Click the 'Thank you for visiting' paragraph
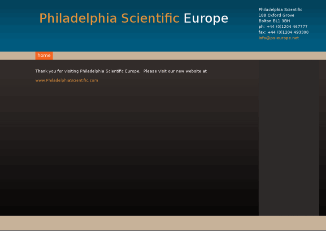The width and height of the screenshot is (326, 244). click(x=121, y=71)
